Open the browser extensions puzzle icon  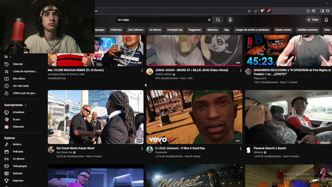tap(308, 11)
